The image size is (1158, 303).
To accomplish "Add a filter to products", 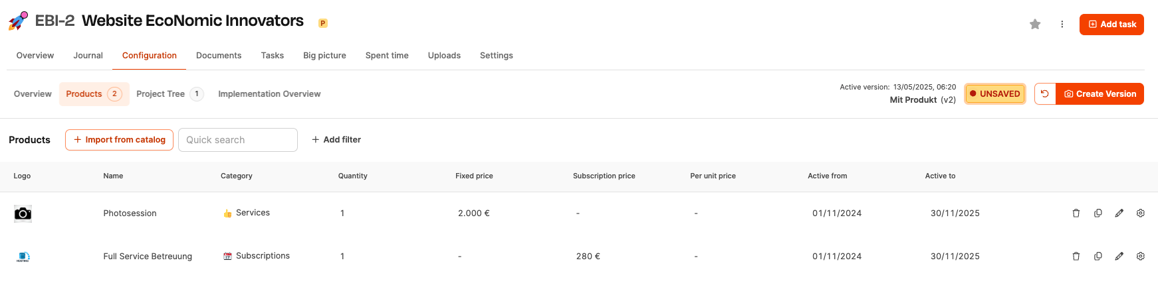I will [x=336, y=140].
